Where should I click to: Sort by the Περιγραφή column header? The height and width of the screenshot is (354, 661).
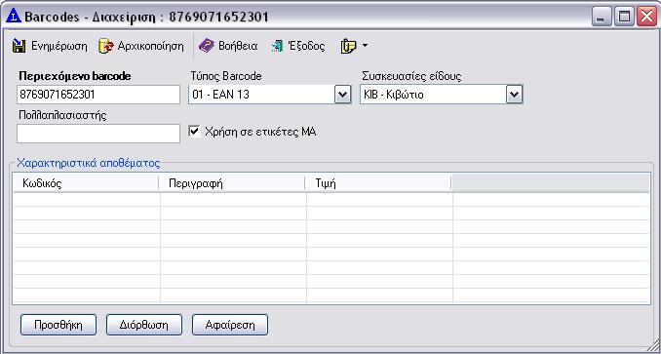(x=232, y=183)
